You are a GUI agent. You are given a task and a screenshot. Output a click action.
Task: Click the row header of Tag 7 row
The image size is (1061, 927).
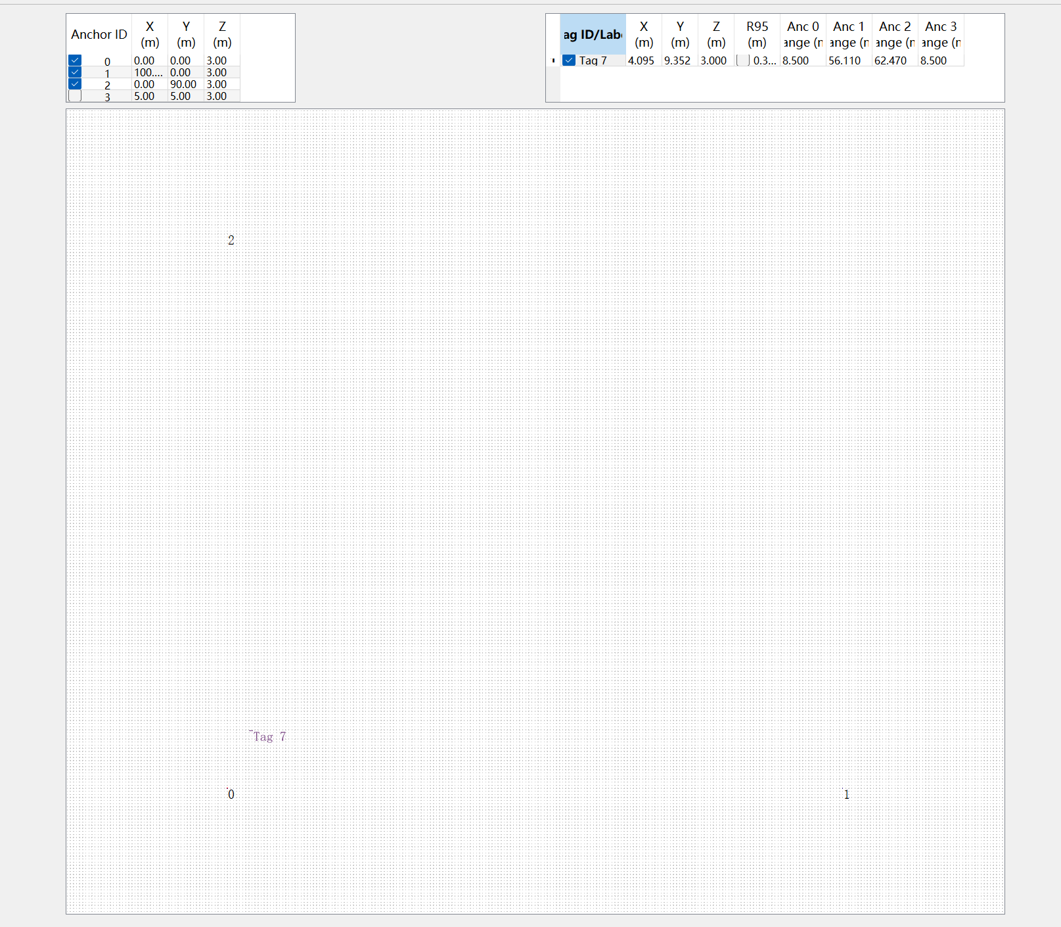click(553, 60)
